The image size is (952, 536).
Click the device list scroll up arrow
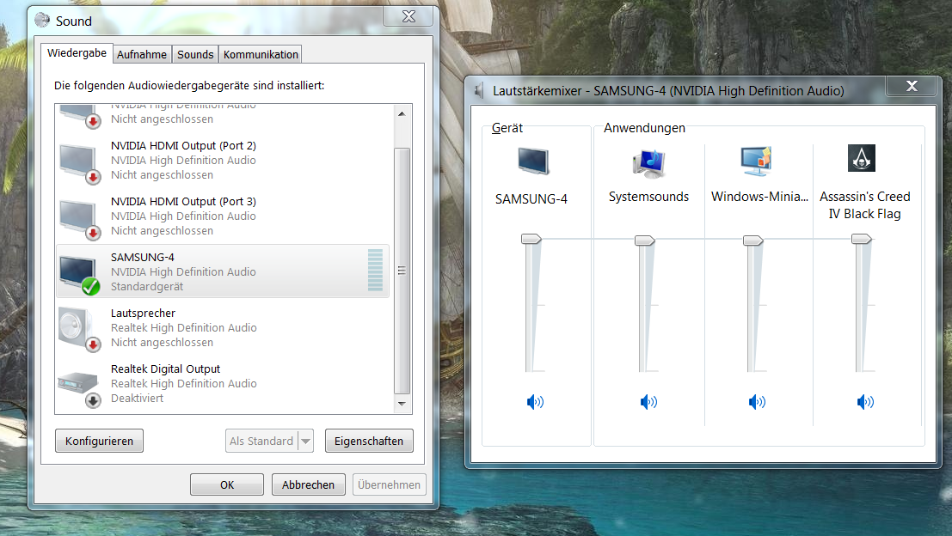402,114
